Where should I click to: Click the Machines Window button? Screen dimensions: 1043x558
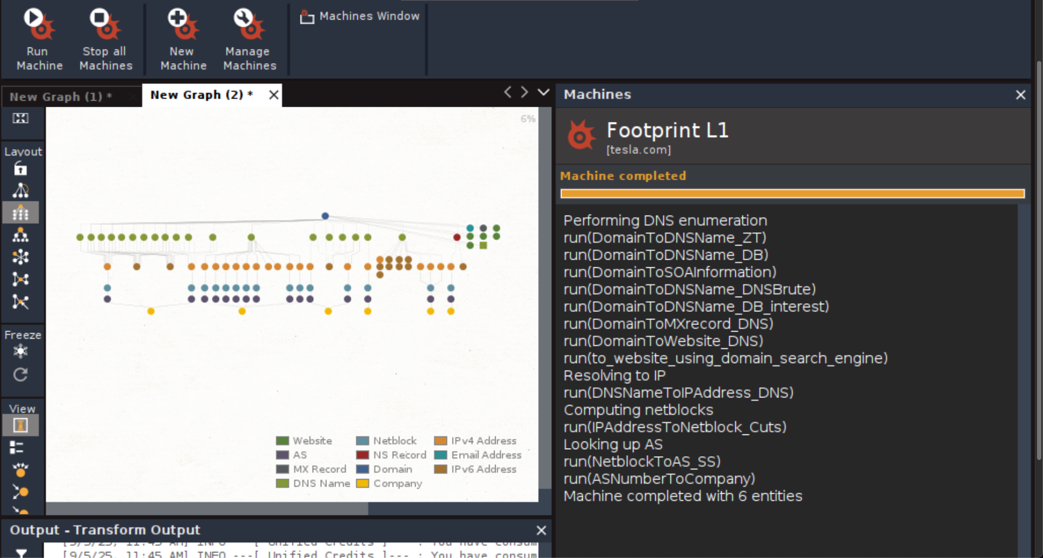(x=360, y=16)
